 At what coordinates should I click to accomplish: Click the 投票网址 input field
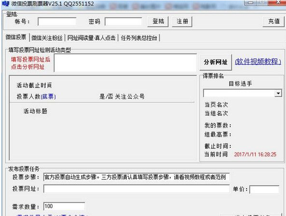coord(137,189)
